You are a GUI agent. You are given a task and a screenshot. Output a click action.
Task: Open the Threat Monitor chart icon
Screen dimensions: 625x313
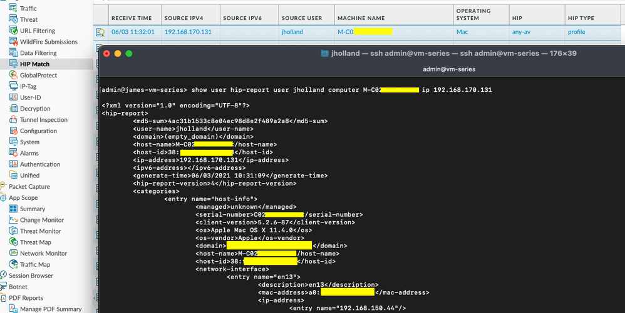(14, 231)
